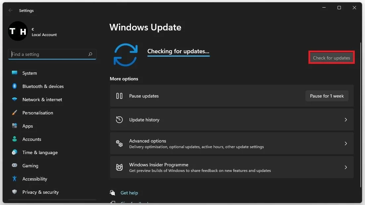Screen dimensions: 365x205
Task: Click the Accounts person icon
Action: pos(15,139)
